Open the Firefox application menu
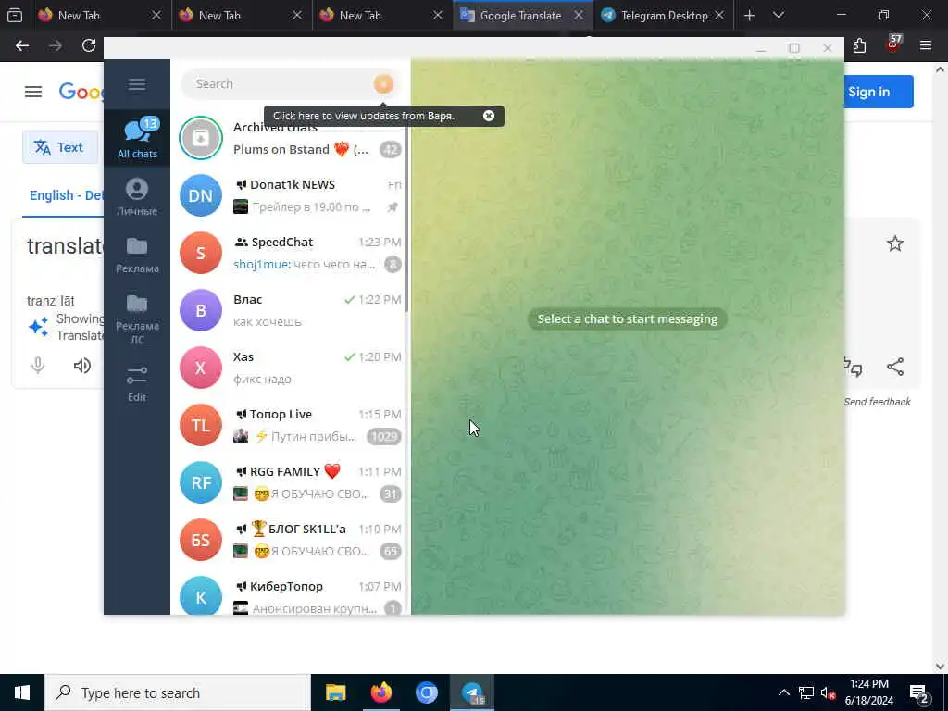948x711 pixels. [x=925, y=45]
